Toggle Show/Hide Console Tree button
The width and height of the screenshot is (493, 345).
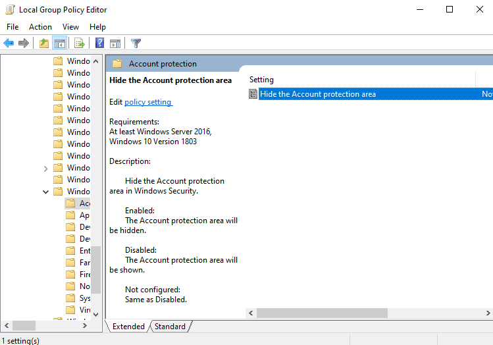point(59,43)
